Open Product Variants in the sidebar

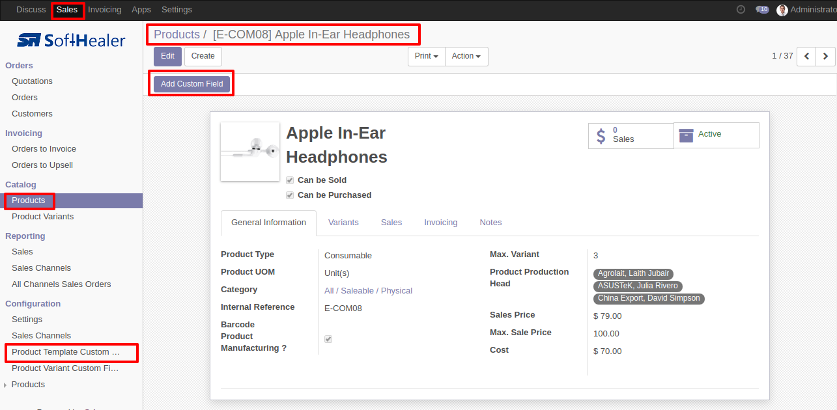[x=43, y=217]
